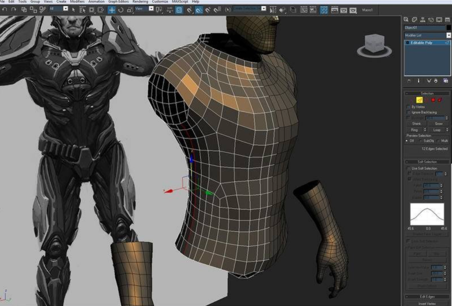This screenshot has height=306, width=452.
Task: Open the Select by Name tool
Action: 83,10
